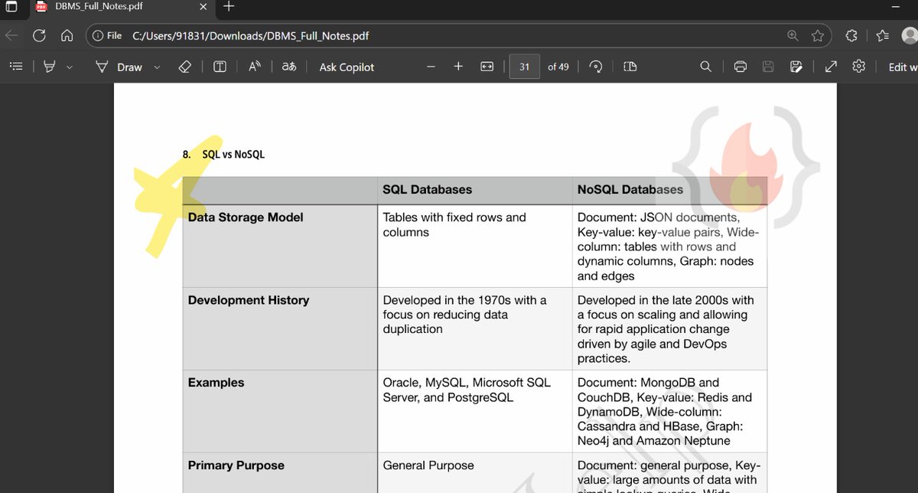Viewport: 918px width, 493px height.
Task: Open a new browser tab
Action: pyautogui.click(x=229, y=6)
